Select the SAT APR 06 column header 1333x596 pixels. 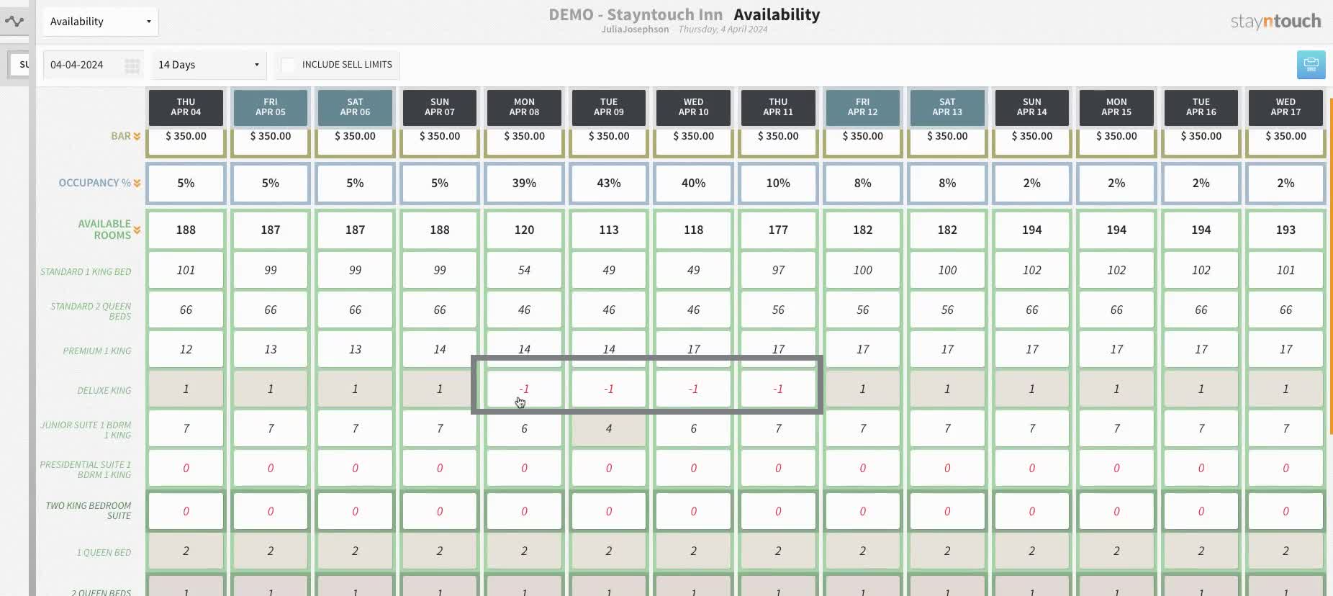(x=355, y=107)
